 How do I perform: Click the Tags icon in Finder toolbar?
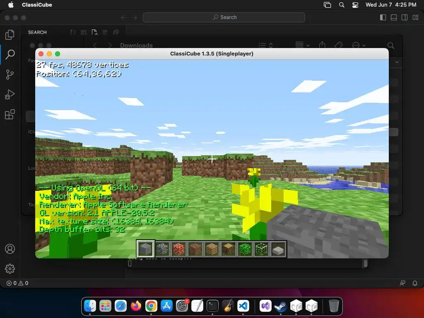click(x=339, y=45)
